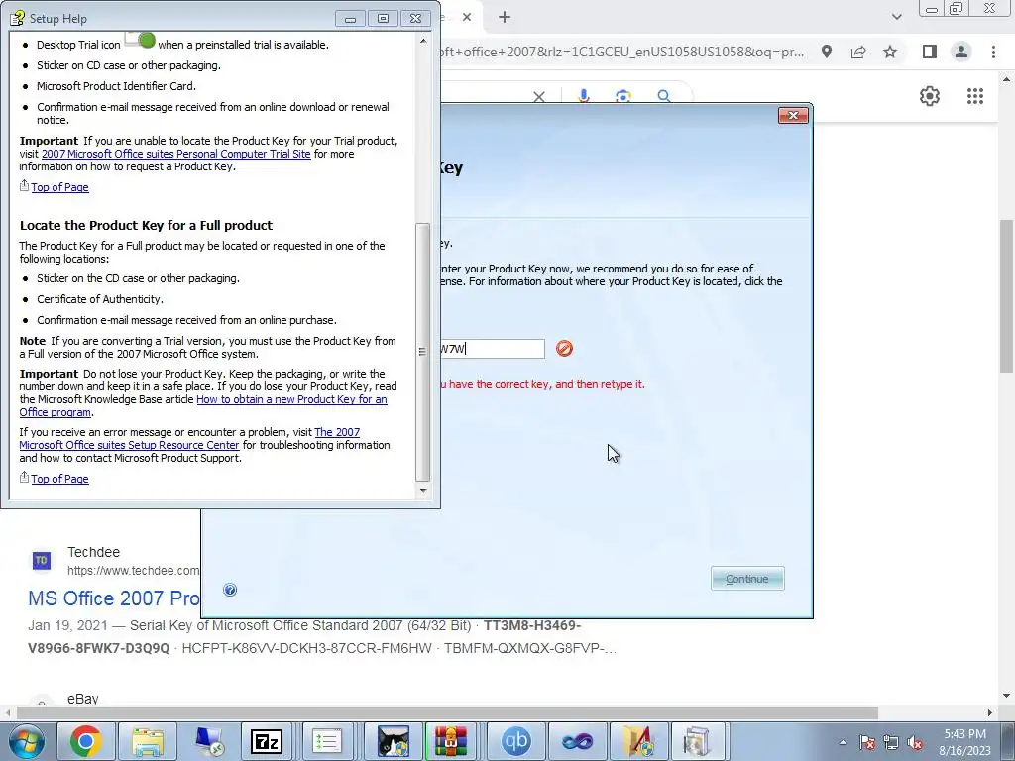The image size is (1015, 761).
Task: Open 2007 Microsoft Office suites Personal Computer Trial Site link
Action: 176,154
